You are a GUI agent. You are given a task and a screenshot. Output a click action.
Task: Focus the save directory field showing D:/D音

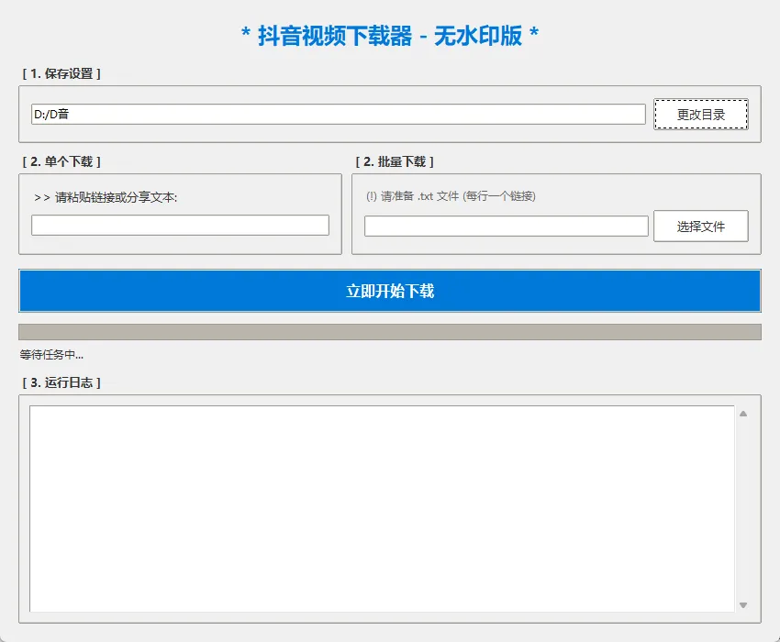click(339, 115)
